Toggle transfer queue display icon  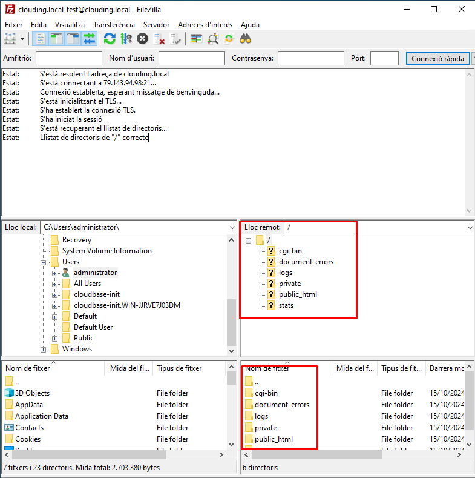pos(89,39)
